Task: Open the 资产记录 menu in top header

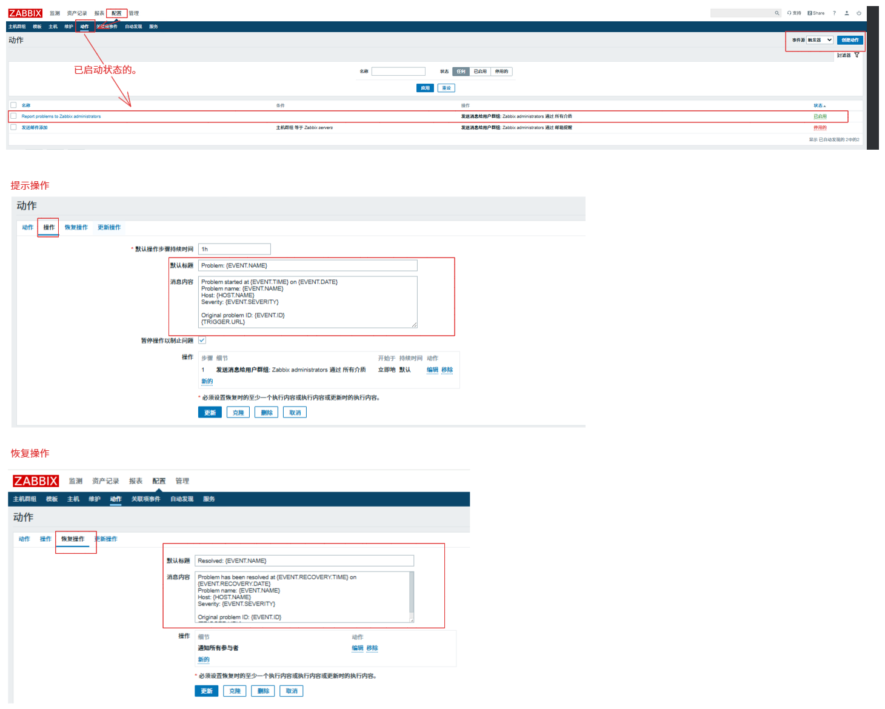Action: coord(76,13)
